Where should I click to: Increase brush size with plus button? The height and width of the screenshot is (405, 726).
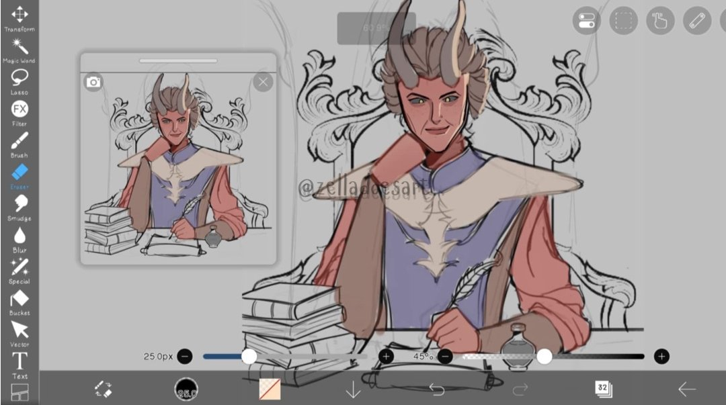(x=386, y=356)
